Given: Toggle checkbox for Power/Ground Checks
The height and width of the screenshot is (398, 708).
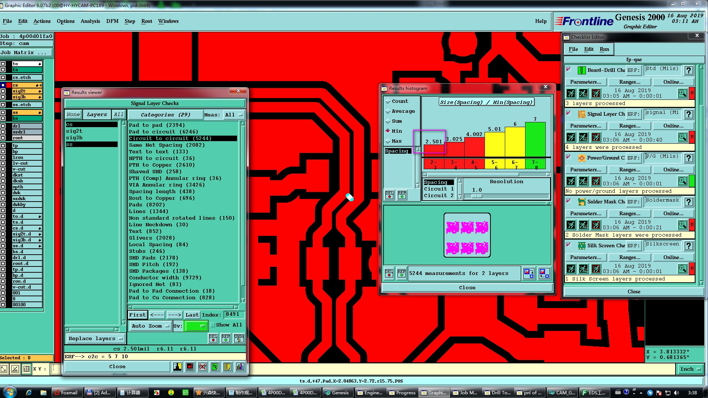Looking at the screenshot, I should [569, 157].
